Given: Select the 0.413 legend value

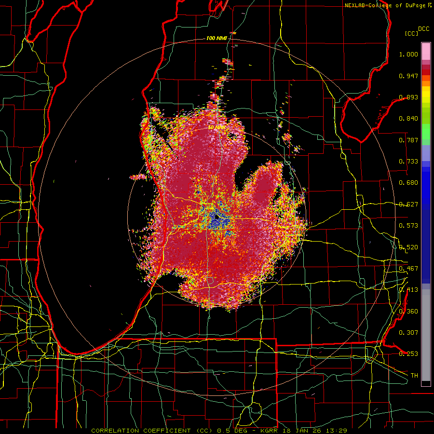Looking at the screenshot, I should tap(408, 290).
